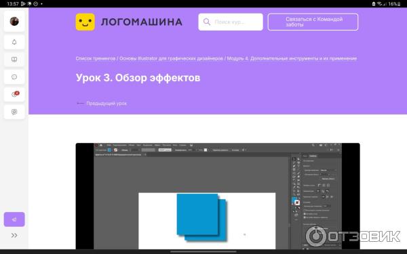Click the purple megaphone button in sidebar

14,219
